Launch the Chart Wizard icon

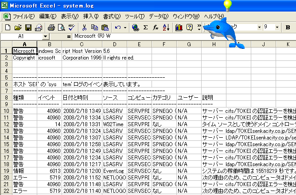179,28
